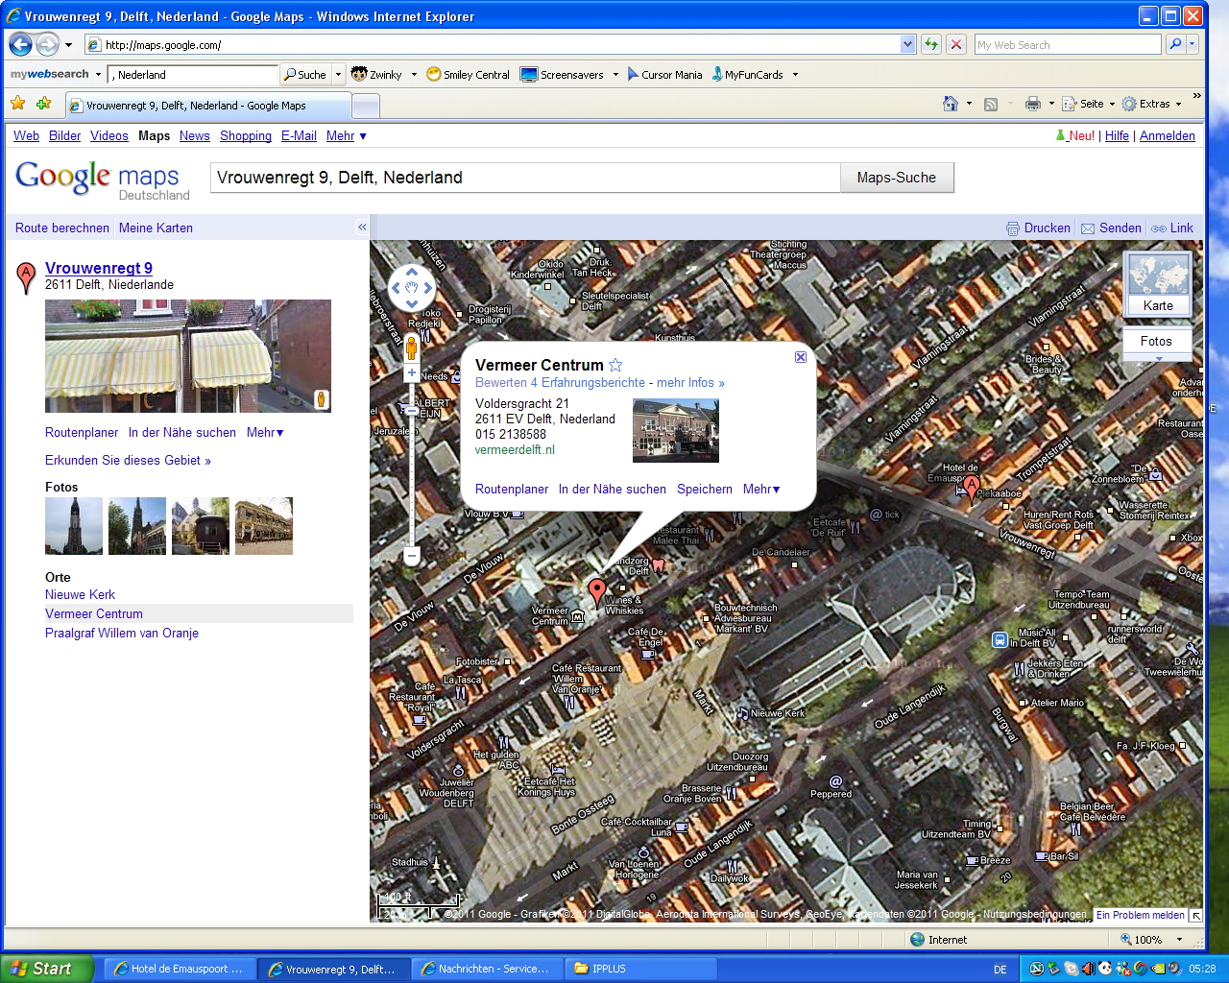Click vermeerdelft.nl website link
The width and height of the screenshot is (1229, 983).
tap(515, 449)
